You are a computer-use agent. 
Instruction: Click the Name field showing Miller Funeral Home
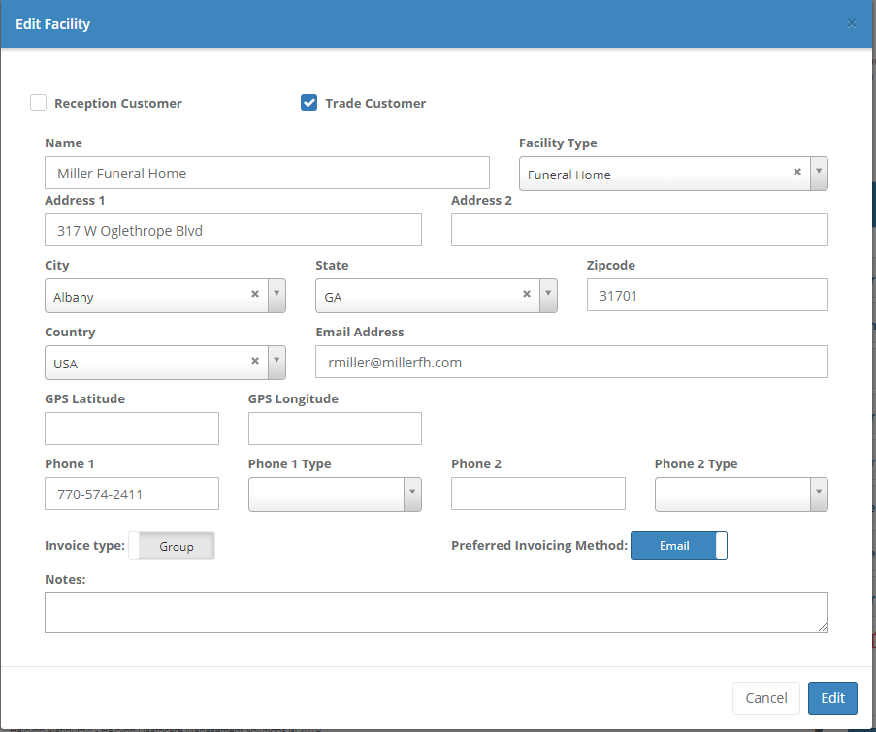point(267,172)
